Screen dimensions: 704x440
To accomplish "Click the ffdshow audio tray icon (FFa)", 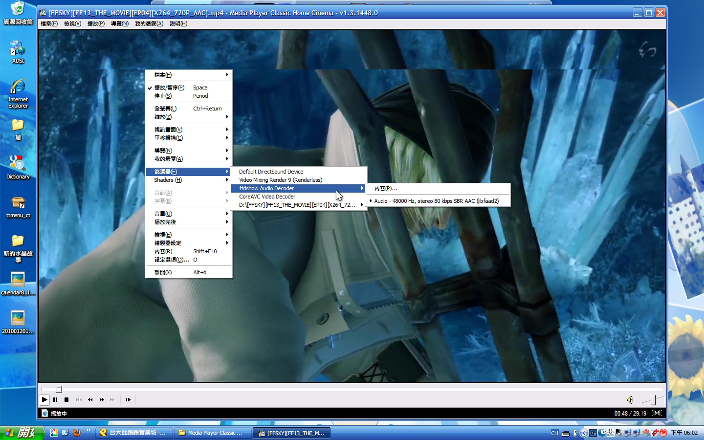I will tap(593, 433).
